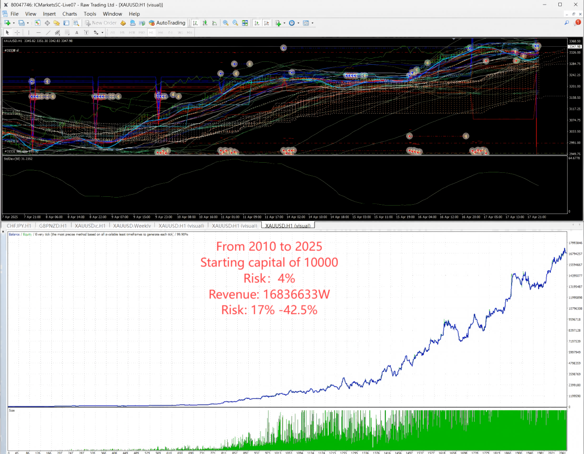Toggle the AutoTrading button
The image size is (584, 454).
167,23
